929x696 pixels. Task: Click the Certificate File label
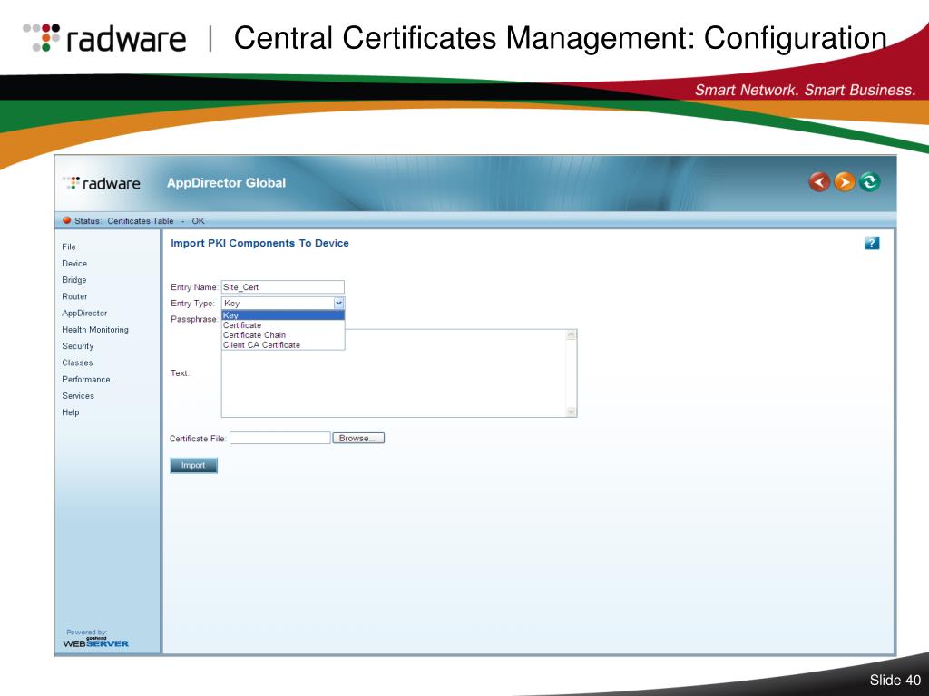(198, 439)
